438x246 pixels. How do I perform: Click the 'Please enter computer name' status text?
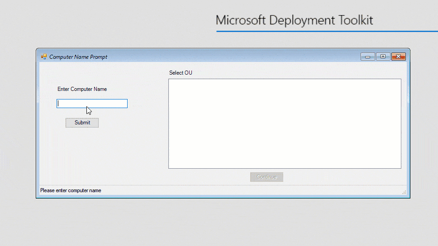point(71,190)
